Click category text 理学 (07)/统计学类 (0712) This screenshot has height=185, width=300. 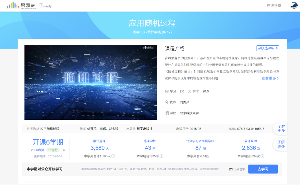[152, 32]
